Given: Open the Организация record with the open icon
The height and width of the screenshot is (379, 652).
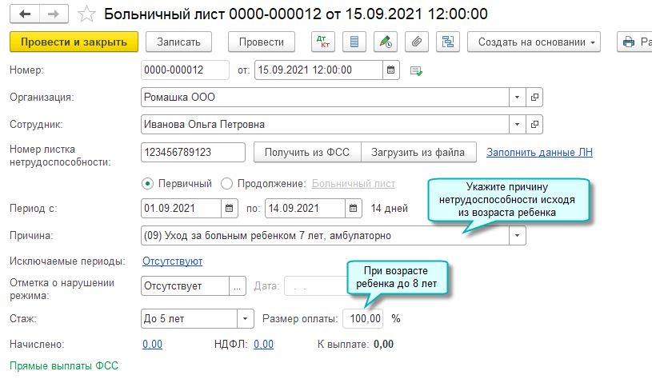Looking at the screenshot, I should point(534,98).
